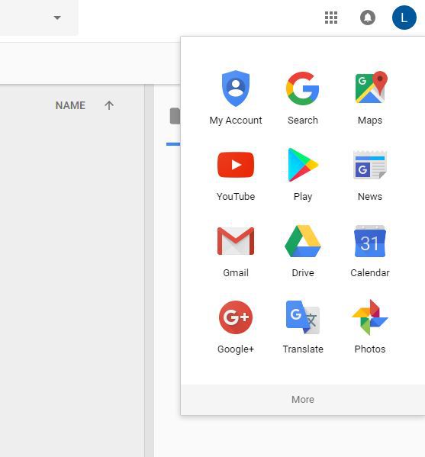Image resolution: width=425 pixels, height=457 pixels.
Task: Open the Google Play app
Action: click(303, 175)
